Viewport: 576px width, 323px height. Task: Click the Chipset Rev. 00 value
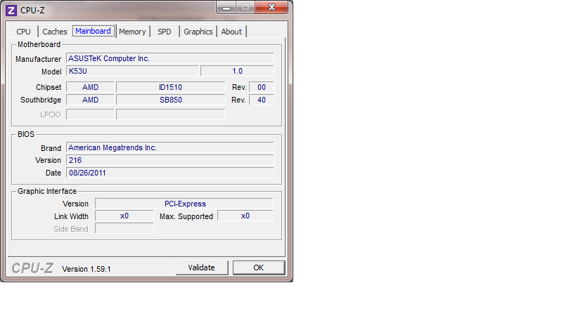262,87
